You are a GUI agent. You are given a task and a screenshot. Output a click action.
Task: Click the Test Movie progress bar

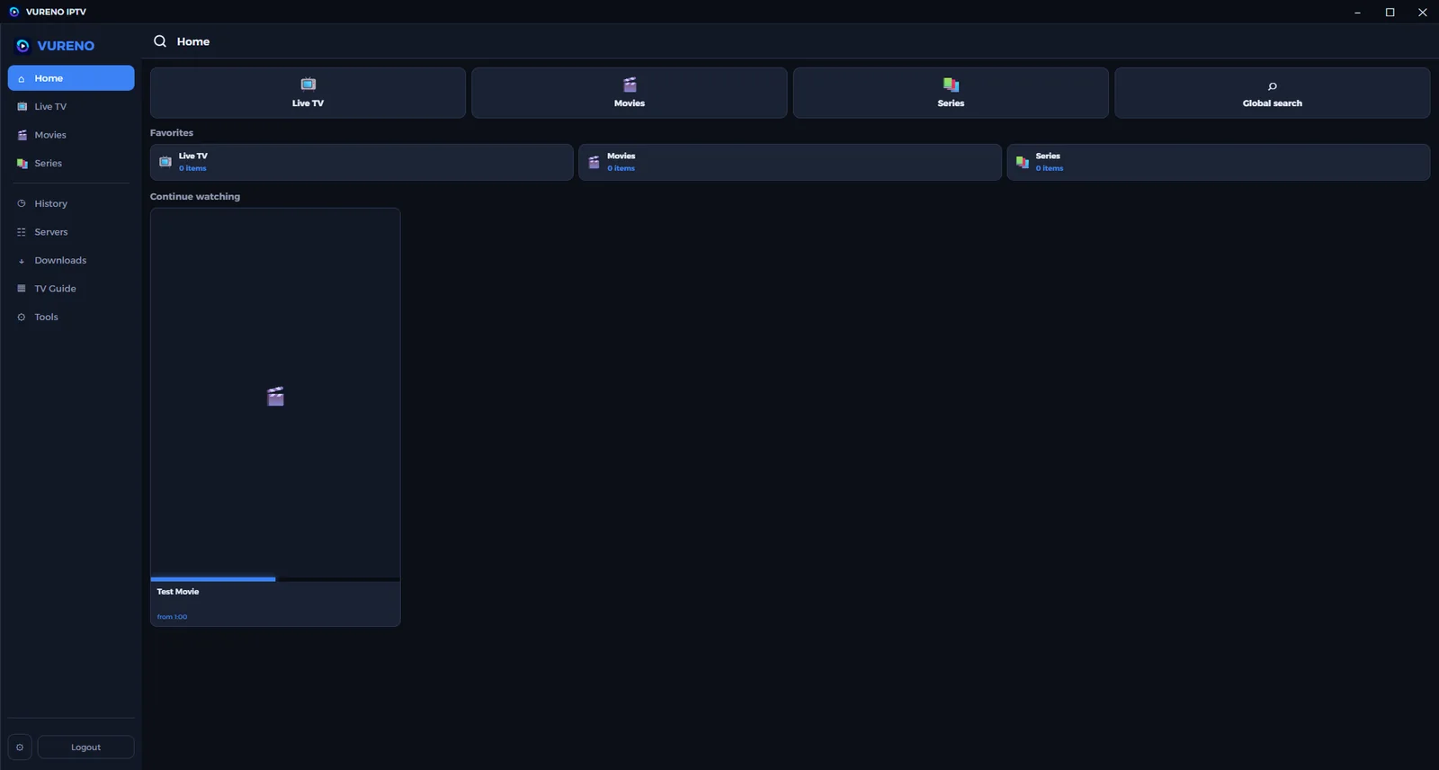[275, 579]
